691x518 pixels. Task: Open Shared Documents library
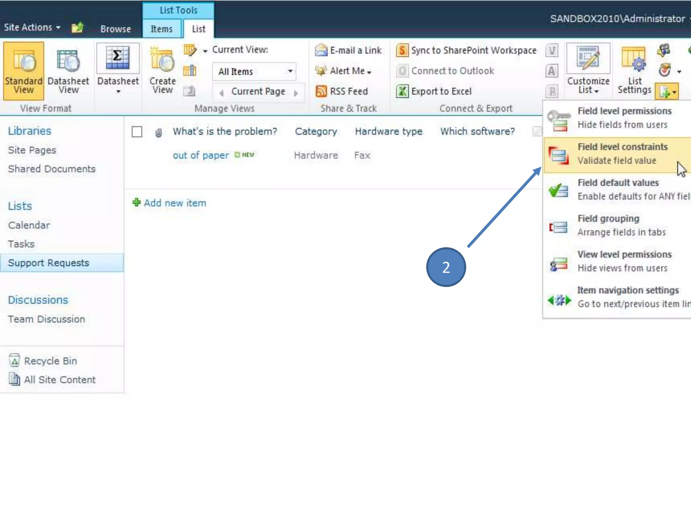[x=52, y=169]
